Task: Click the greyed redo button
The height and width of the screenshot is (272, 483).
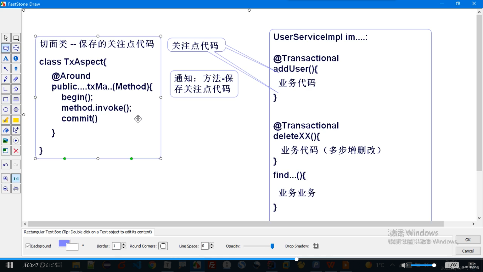Action: [16, 165]
